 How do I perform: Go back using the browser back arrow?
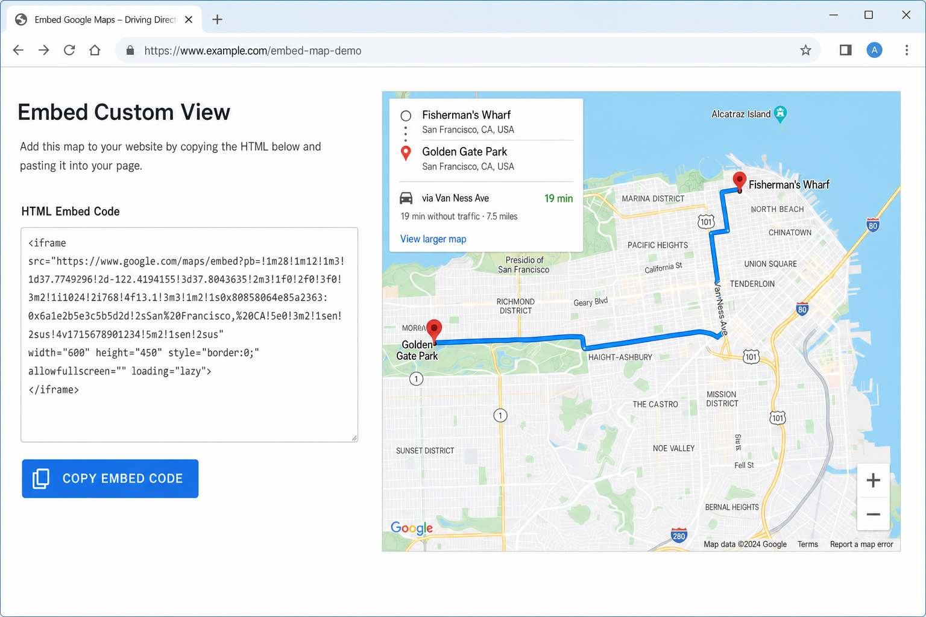tap(18, 50)
